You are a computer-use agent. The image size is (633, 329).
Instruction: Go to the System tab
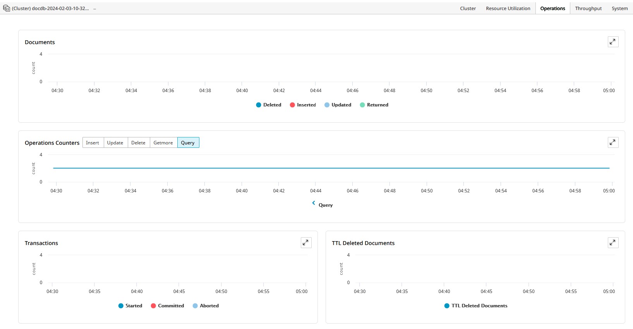pyautogui.click(x=619, y=9)
